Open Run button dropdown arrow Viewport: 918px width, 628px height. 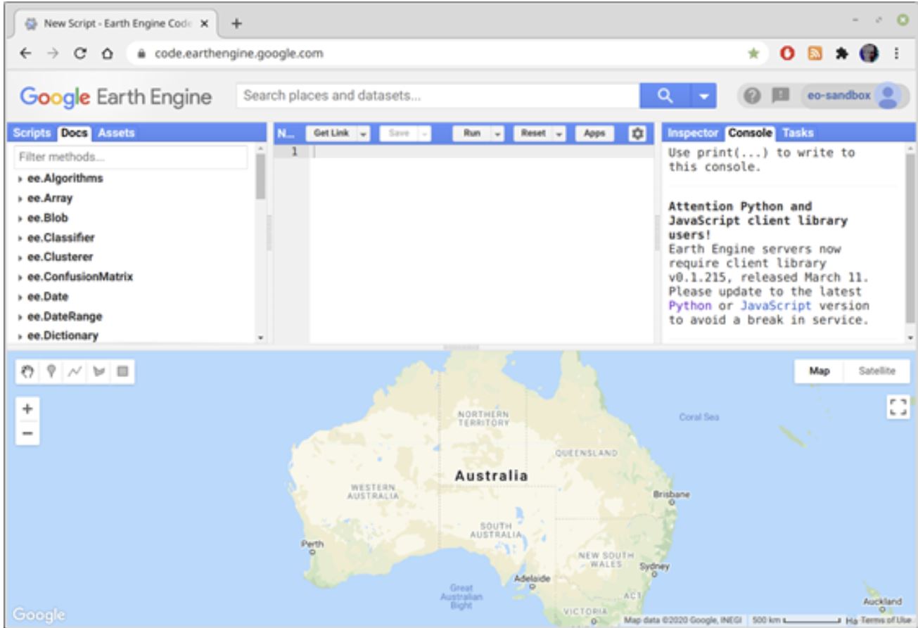(497, 133)
